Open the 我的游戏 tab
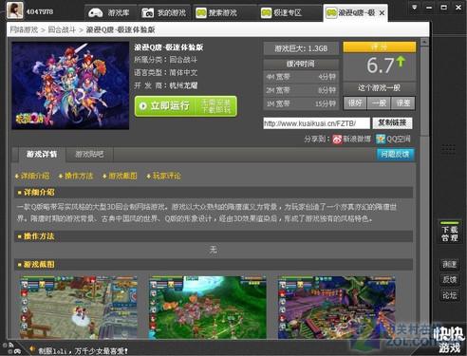This screenshot has width=467, height=356. tap(164, 12)
